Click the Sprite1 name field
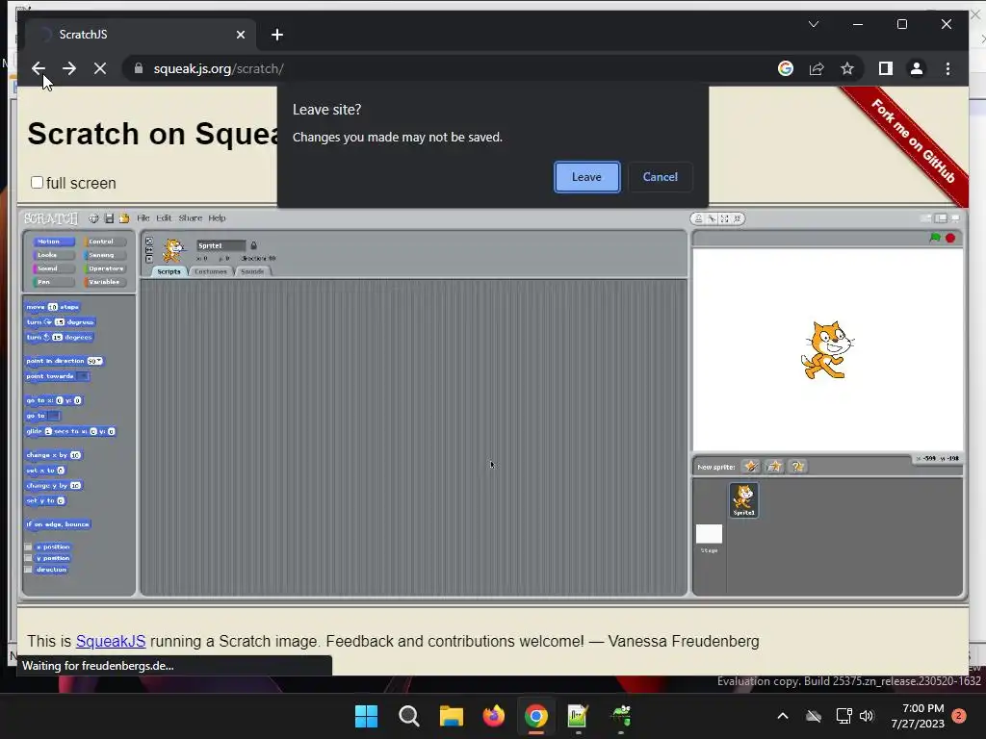Screen dimensions: 986x739 (221, 245)
